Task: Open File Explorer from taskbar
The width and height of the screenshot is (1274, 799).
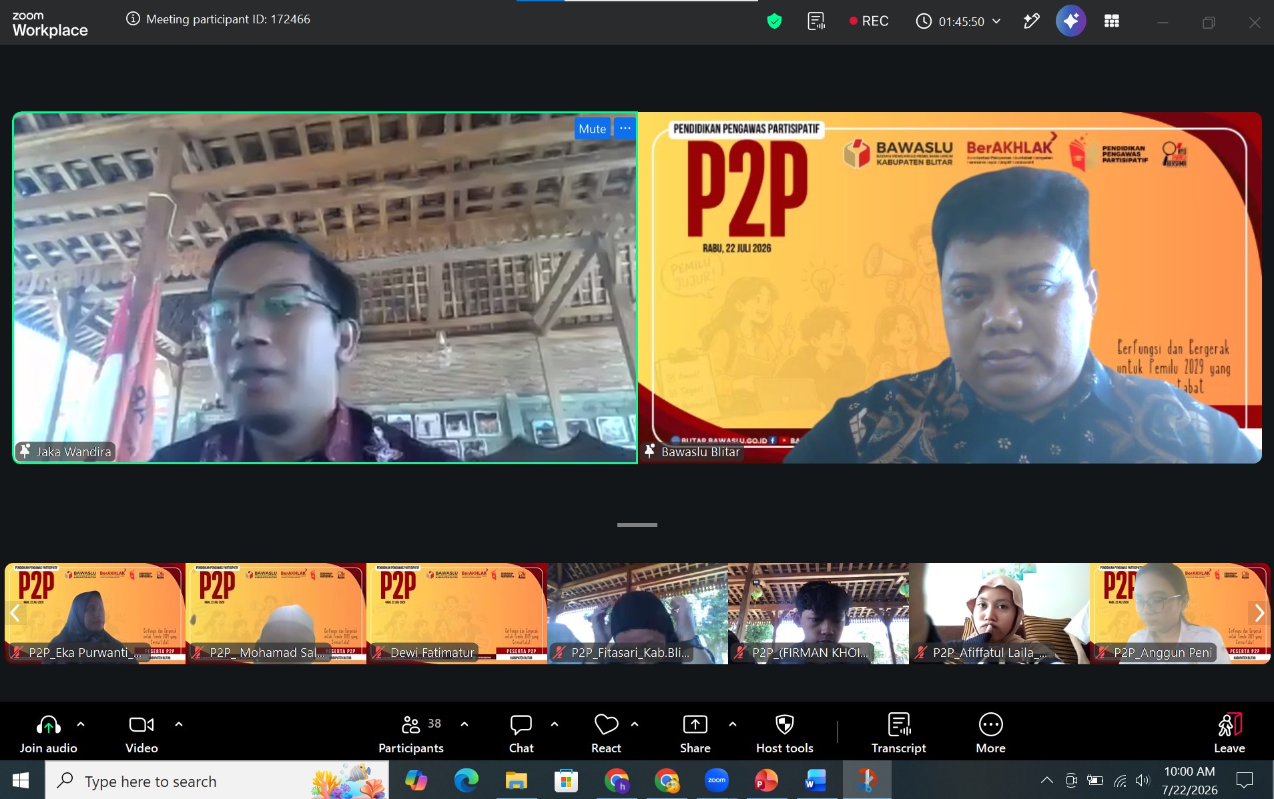Action: click(516, 780)
